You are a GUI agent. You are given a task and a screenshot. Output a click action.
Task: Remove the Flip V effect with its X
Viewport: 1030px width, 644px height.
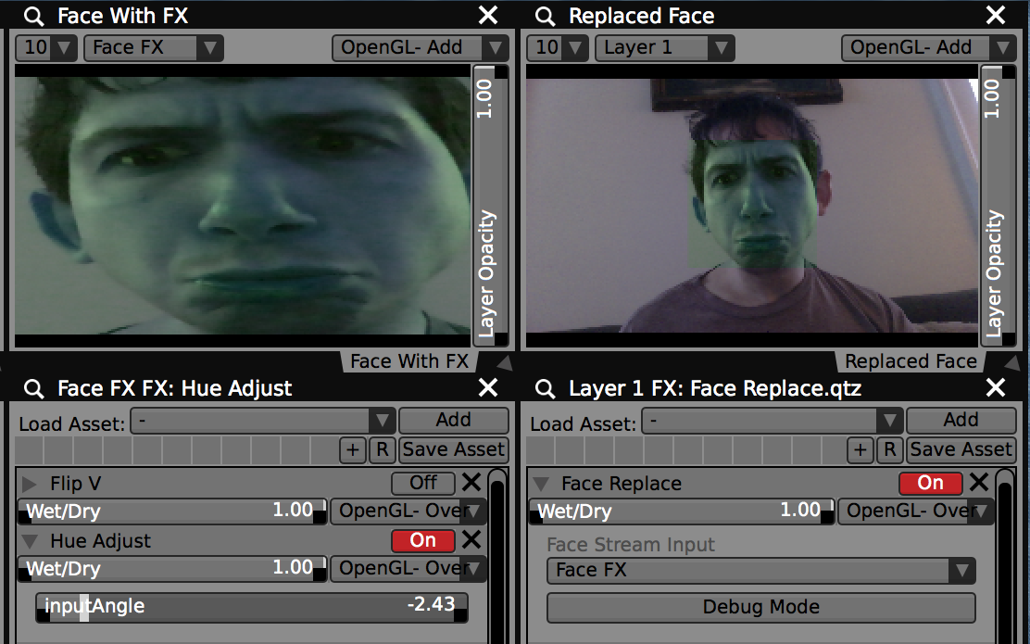pyautogui.click(x=471, y=483)
